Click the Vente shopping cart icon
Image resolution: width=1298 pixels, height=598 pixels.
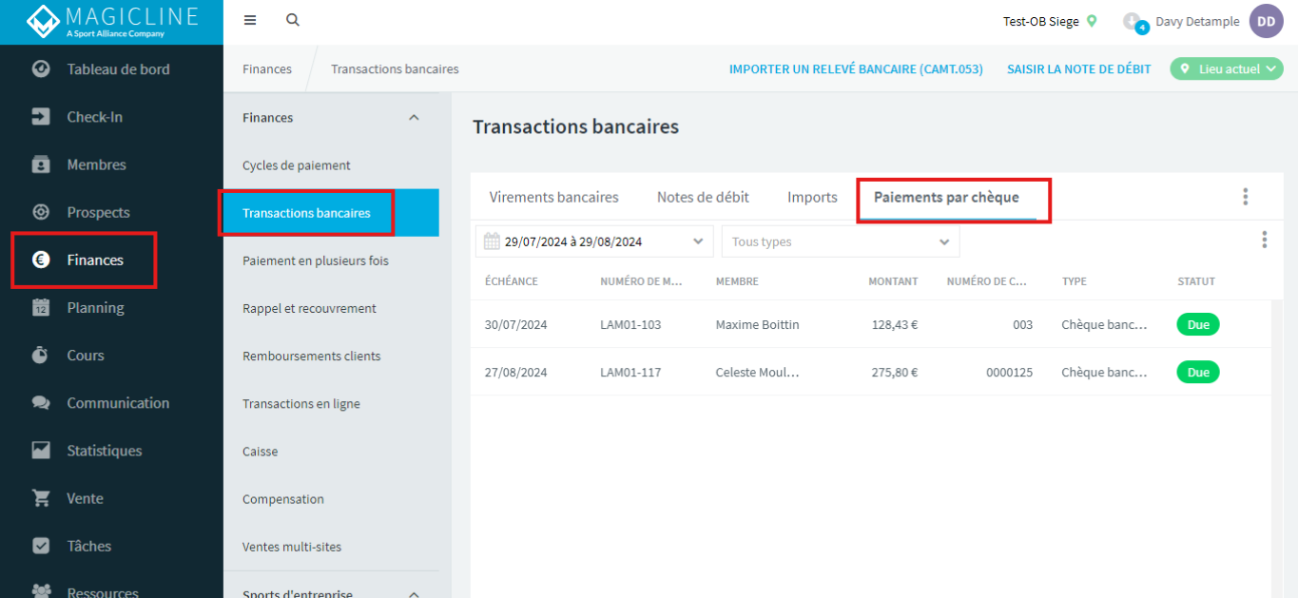(x=41, y=497)
